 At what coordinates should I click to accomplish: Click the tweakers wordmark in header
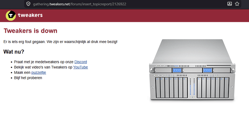(30, 15)
